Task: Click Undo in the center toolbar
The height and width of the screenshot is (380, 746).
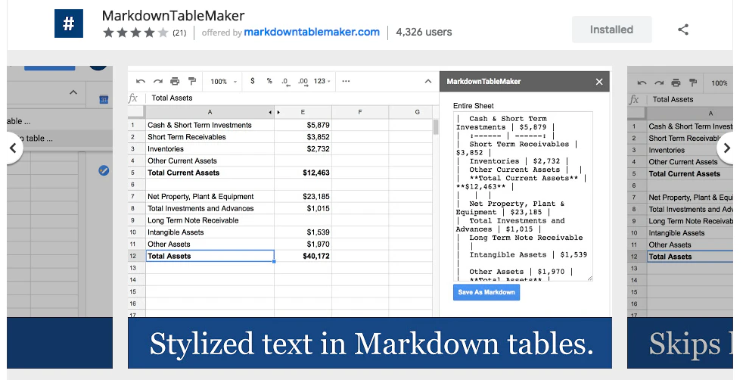Action: pos(141,82)
